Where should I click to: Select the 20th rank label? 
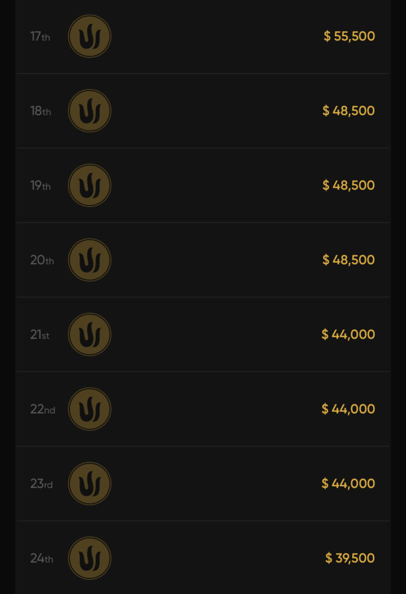[x=42, y=260]
